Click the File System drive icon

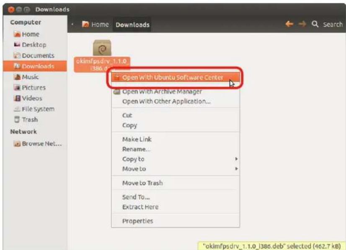coord(17,109)
